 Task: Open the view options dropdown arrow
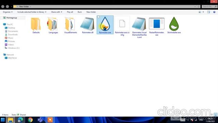tap(203, 12)
